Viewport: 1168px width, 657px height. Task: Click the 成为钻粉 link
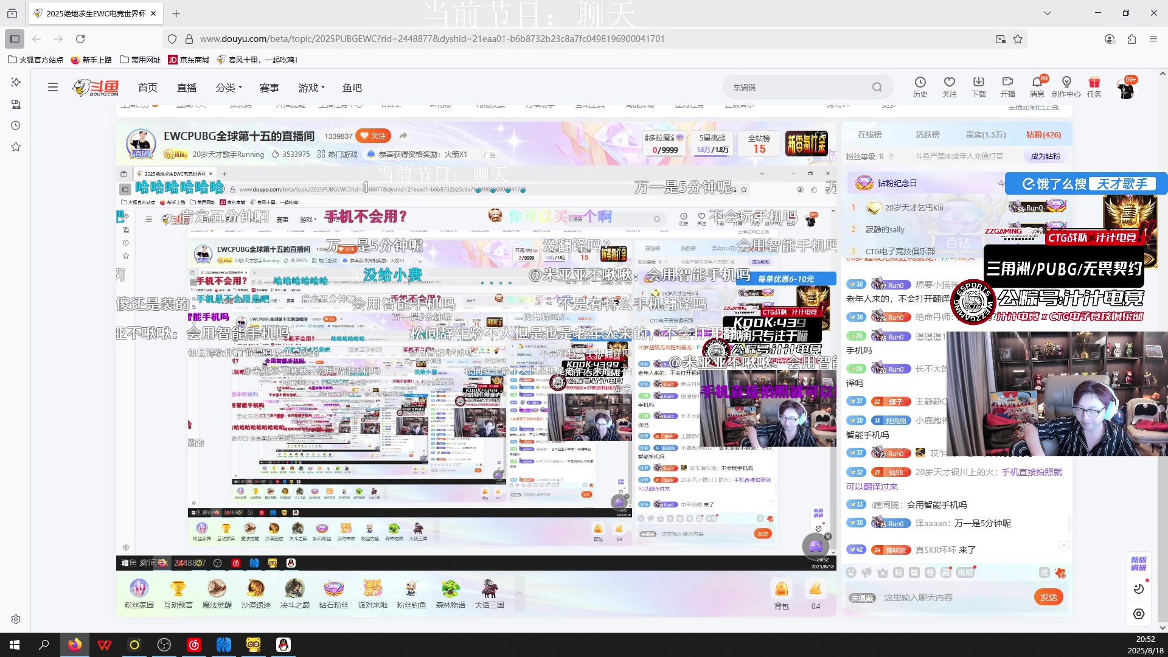click(x=1045, y=156)
